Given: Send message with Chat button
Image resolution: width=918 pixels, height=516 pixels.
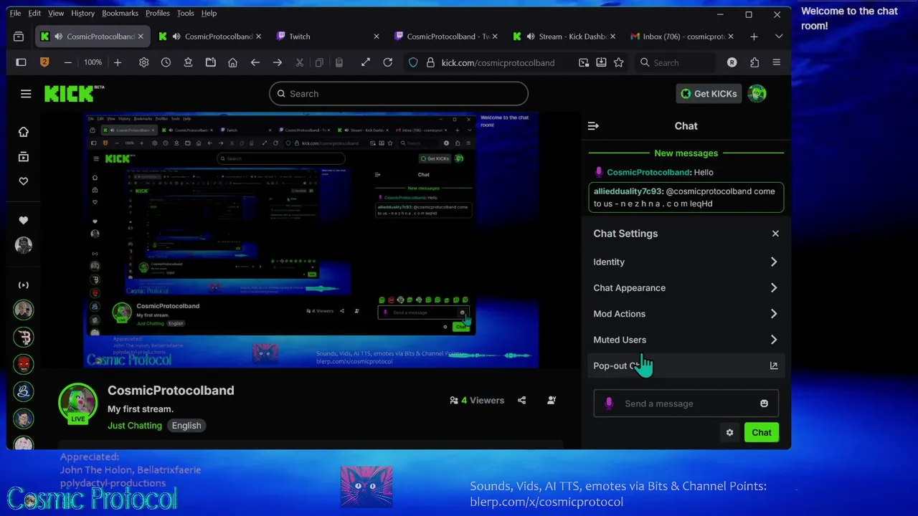Looking at the screenshot, I should pos(762,433).
